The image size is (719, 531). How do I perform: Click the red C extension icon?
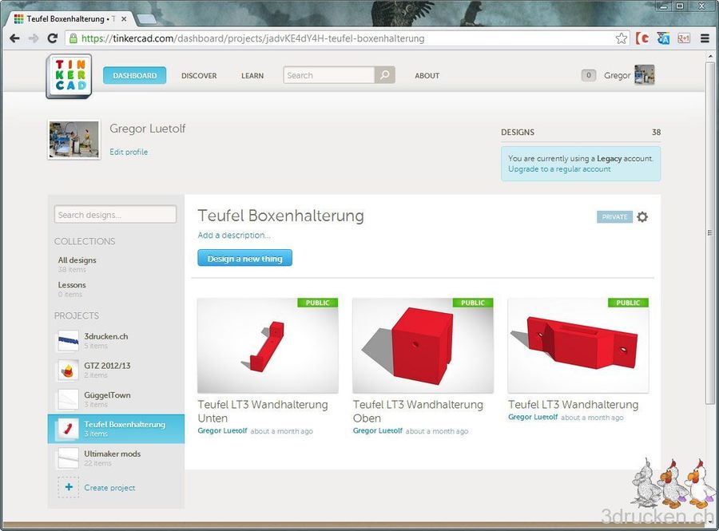642,38
